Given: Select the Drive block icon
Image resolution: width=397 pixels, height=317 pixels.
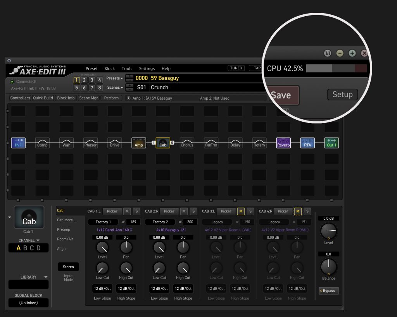Looking at the screenshot, I should coord(114,143).
